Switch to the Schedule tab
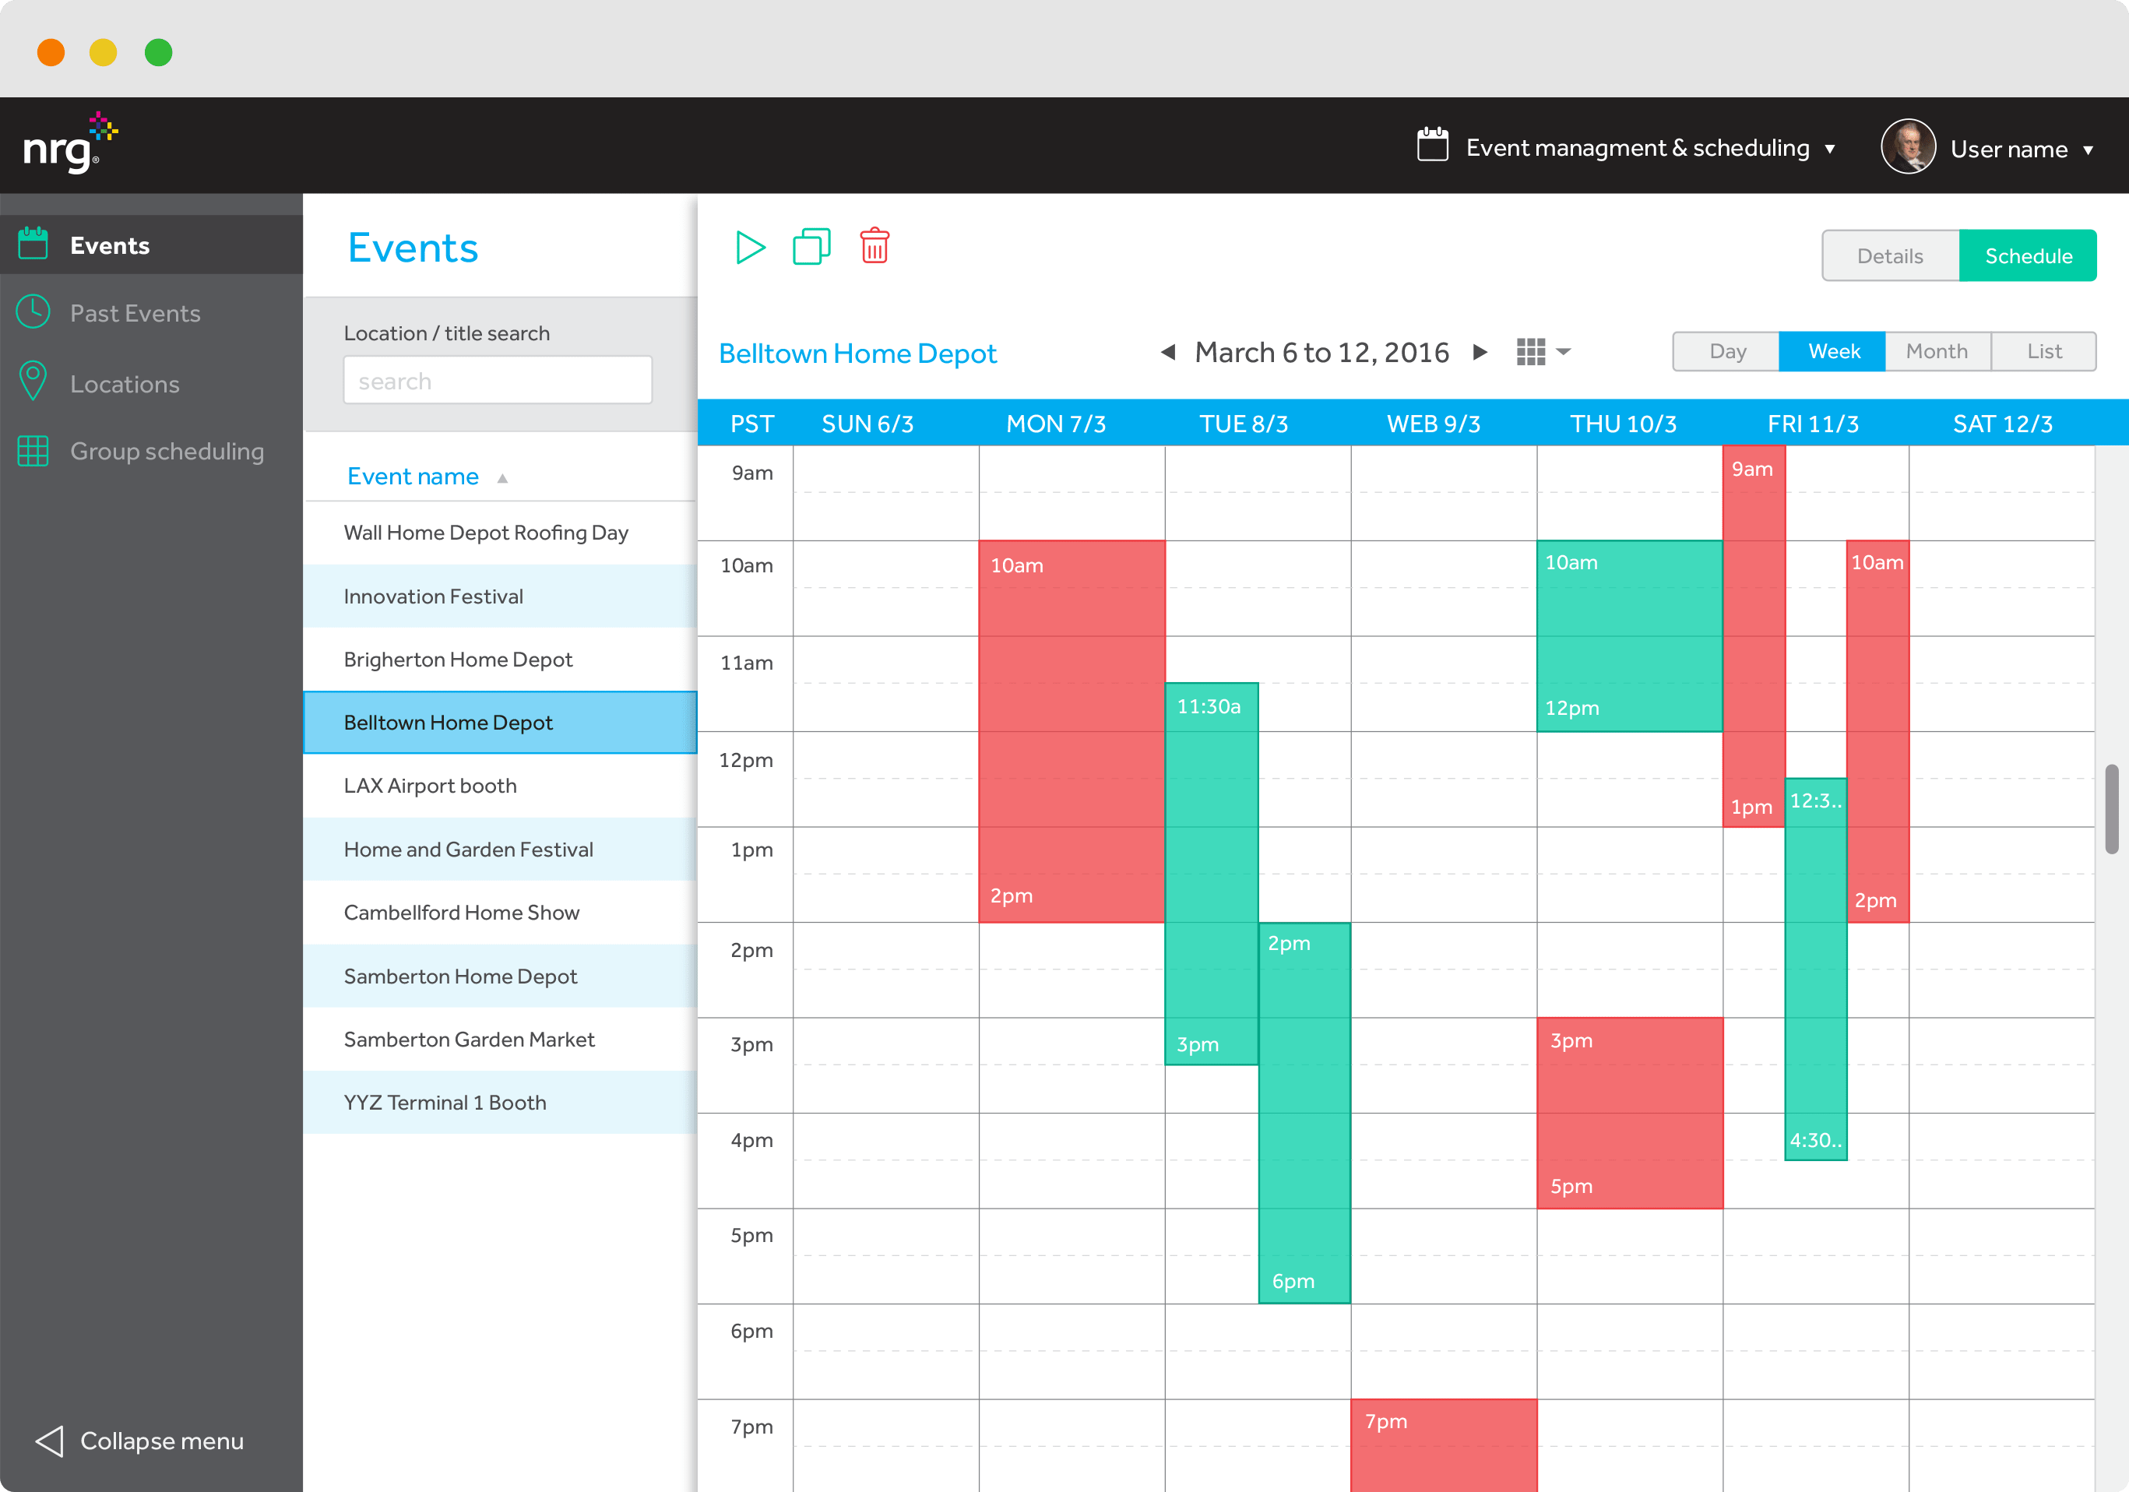Viewport: 2129px width, 1492px height. pyautogui.click(x=2028, y=256)
